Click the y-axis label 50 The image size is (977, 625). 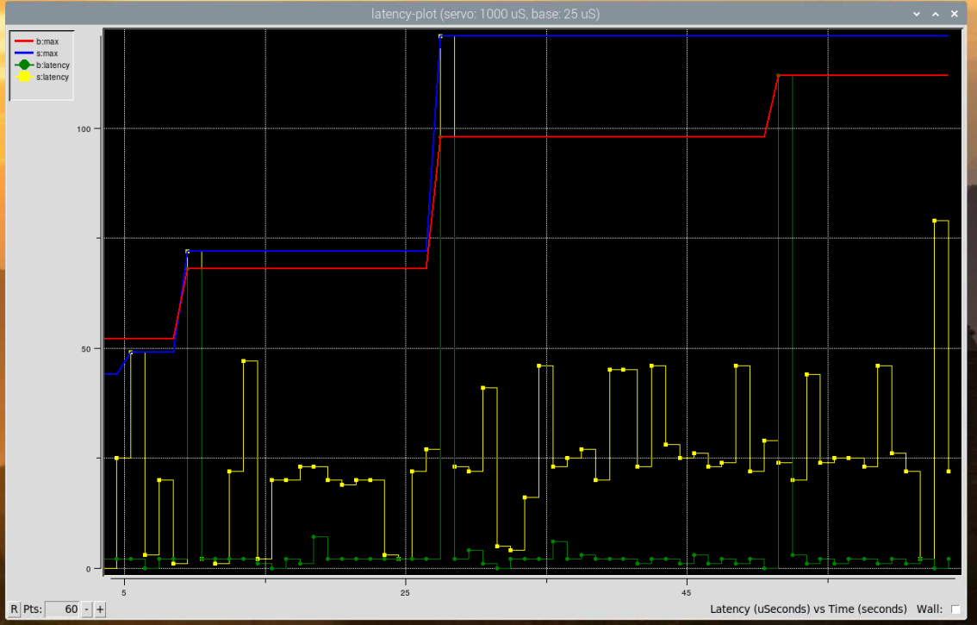point(86,349)
